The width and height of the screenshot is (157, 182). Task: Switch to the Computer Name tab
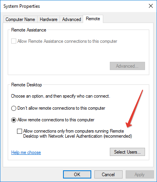[x=20, y=19]
